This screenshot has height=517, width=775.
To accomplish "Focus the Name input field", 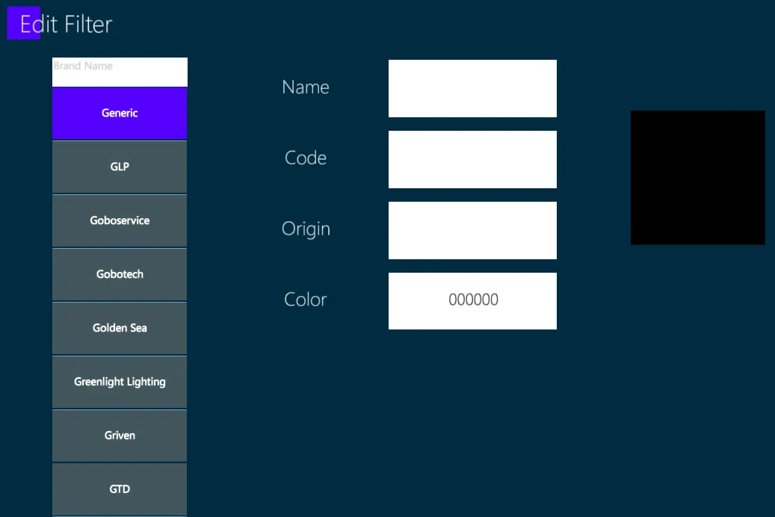I will [x=472, y=88].
